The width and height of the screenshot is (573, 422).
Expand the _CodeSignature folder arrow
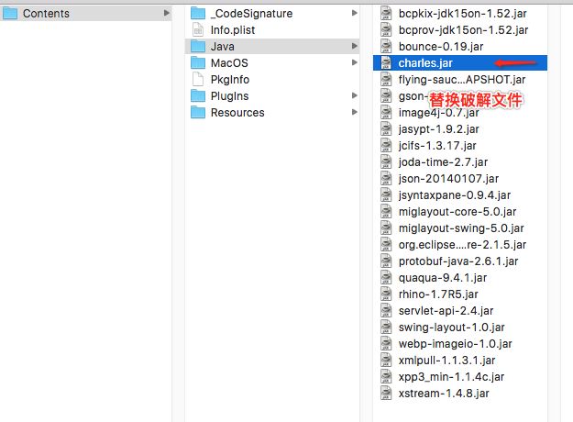(354, 13)
